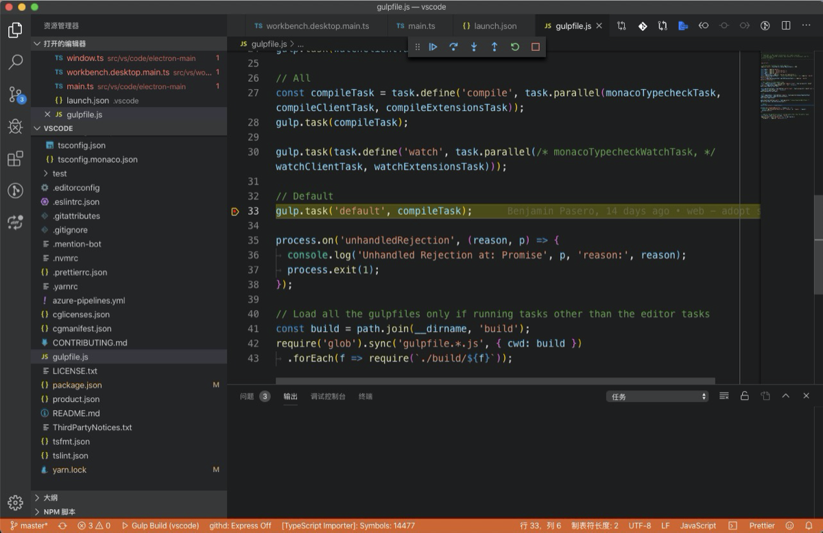Click the Continue icon in debug toolbar
This screenshot has width=823, height=533.
433,47
